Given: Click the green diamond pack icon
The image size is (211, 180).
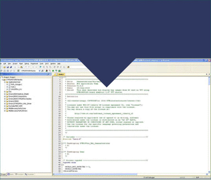Looking at the screenshot, I should click(53, 71).
